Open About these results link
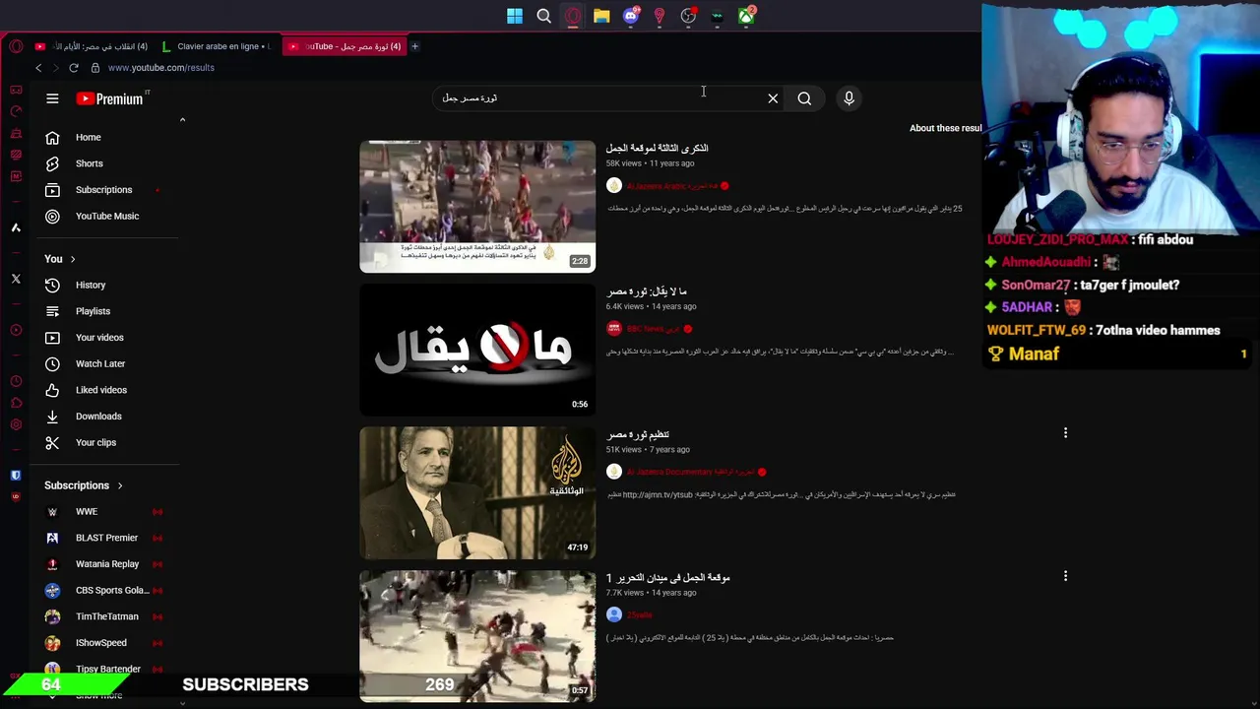Screen dimensions: 1260x709 click(x=945, y=128)
